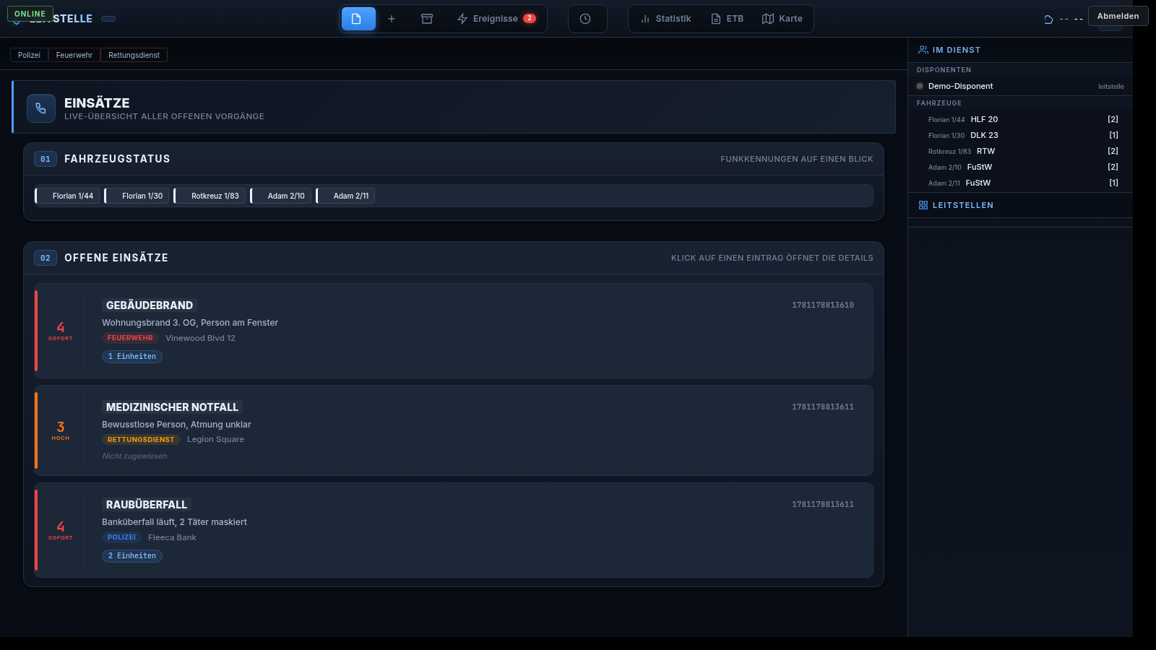Select Florian 1/30 DLK 23 row
1156x650 pixels.
pyautogui.click(x=1020, y=135)
